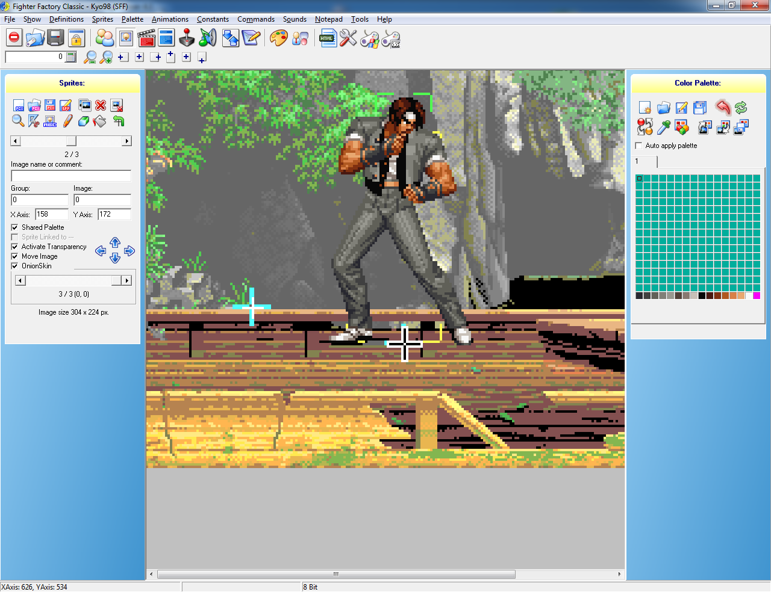The image size is (771, 592).
Task: Delete the current sprite with red X
Action: click(100, 105)
